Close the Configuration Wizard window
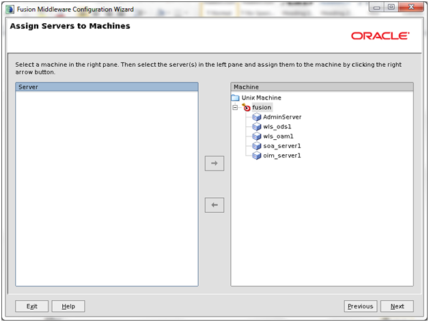This screenshot has width=429, height=322. pyautogui.click(x=411, y=8)
